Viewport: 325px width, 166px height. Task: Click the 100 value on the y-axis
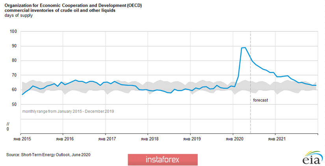(14, 31)
